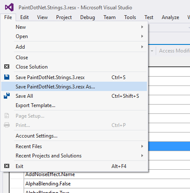Click the Visual Studio logo icon
The image size is (190, 193).
(x=9, y=7)
